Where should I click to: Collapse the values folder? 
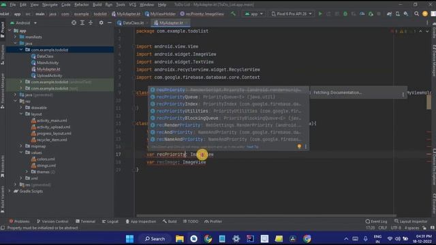coord(21,152)
